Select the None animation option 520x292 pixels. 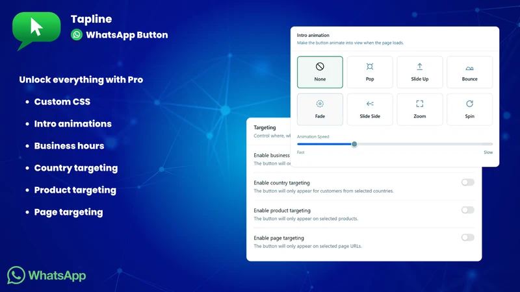(320, 72)
